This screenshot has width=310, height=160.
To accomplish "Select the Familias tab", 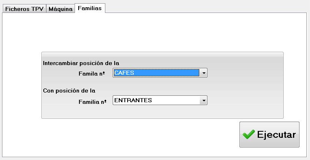I will click(x=90, y=8).
